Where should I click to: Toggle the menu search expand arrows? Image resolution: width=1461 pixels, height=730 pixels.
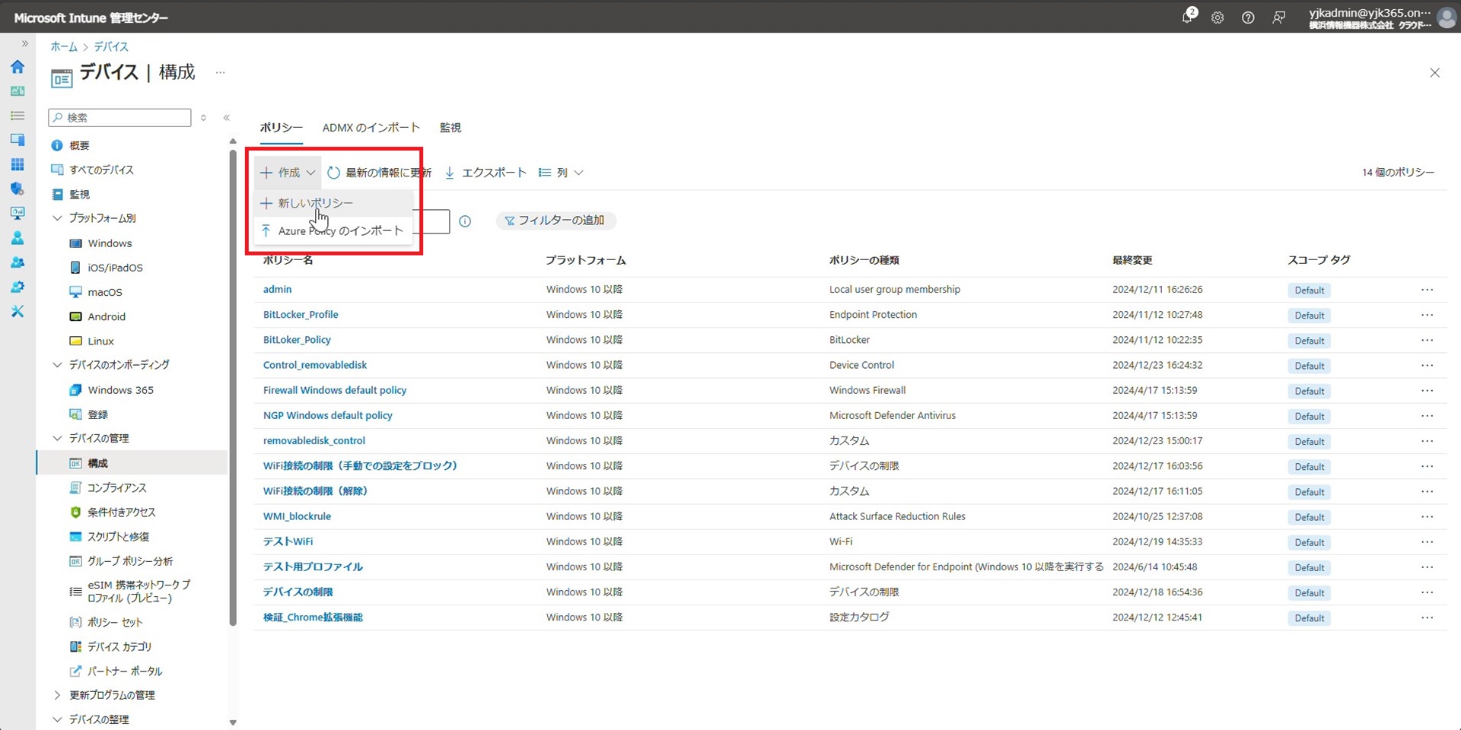coord(203,117)
